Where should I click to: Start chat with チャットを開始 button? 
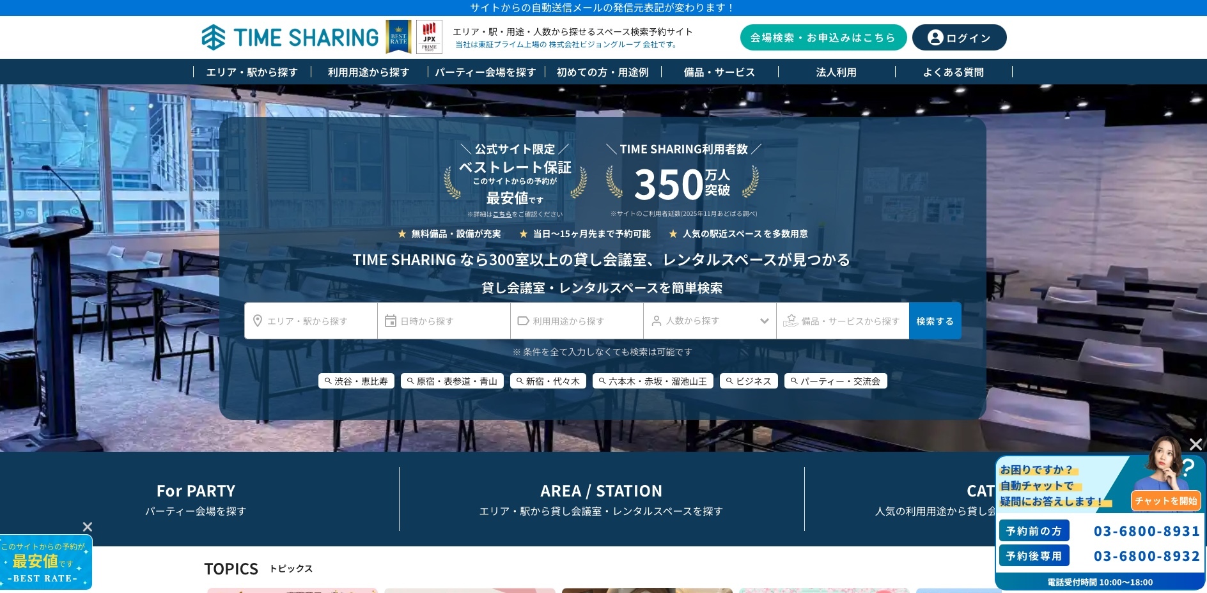click(x=1165, y=501)
